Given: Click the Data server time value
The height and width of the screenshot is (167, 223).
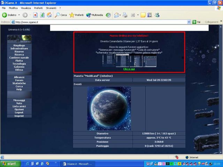Looking at the screenshot, I should [x=159, y=80].
